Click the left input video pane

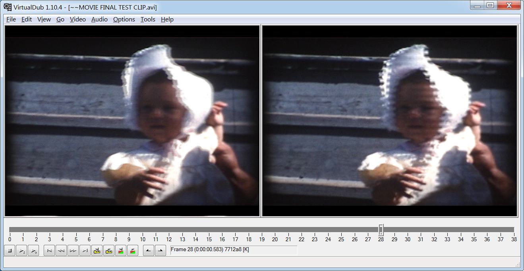click(132, 121)
